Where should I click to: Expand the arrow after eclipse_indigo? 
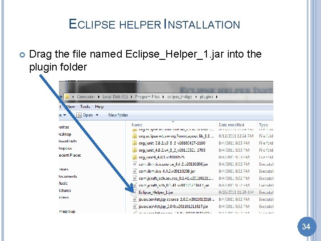196,97
